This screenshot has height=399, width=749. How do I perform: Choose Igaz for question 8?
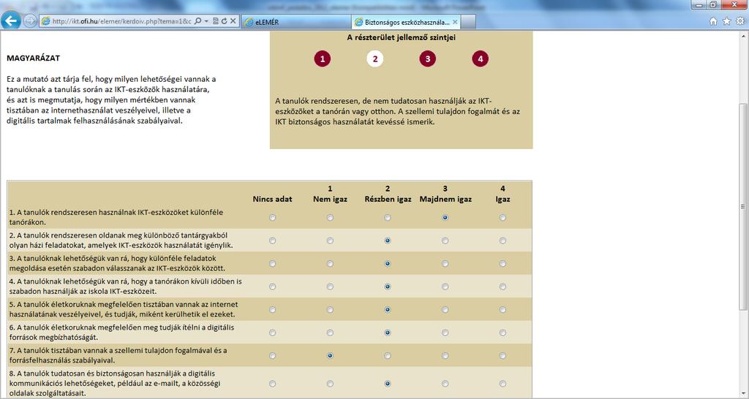coord(503,384)
